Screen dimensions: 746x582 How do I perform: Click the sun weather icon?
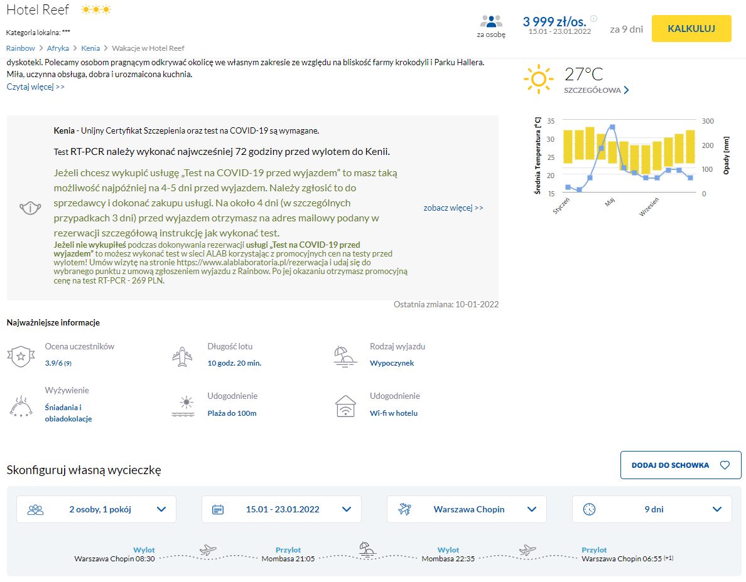pos(539,80)
